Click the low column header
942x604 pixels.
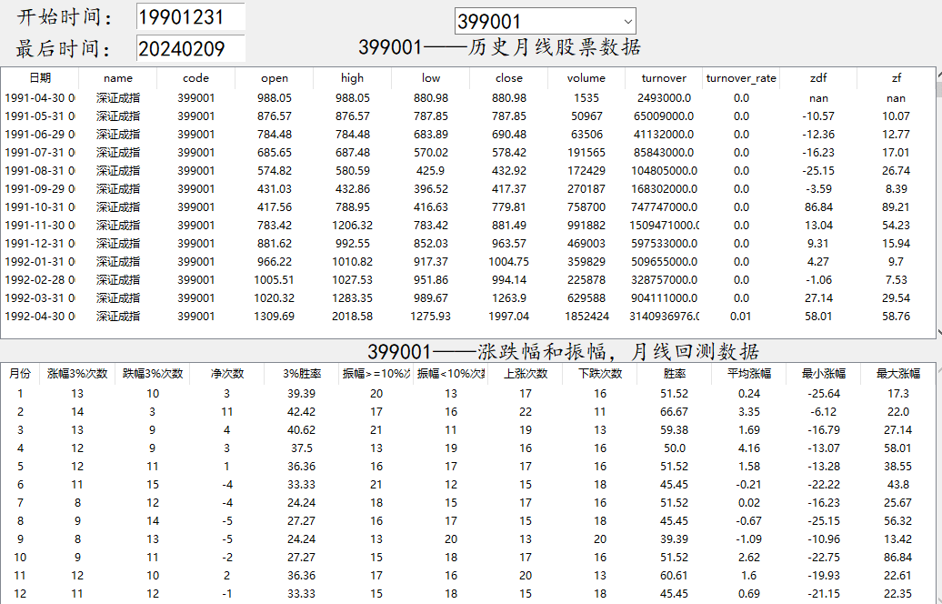tap(431, 78)
